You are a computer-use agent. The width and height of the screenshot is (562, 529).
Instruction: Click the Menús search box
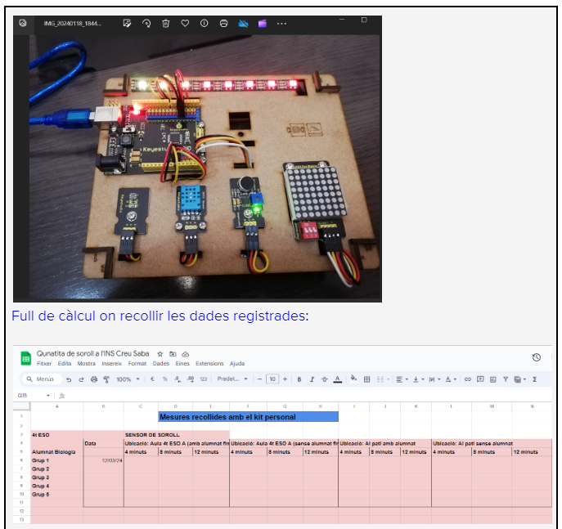tap(41, 379)
